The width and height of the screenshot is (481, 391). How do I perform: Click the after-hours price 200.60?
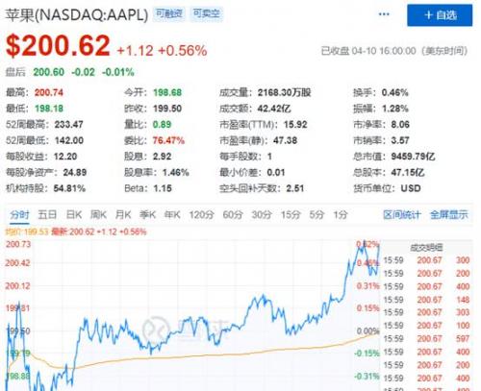tap(49, 72)
